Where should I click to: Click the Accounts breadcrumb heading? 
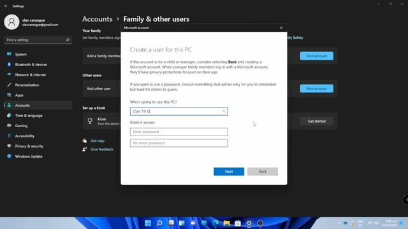point(98,19)
